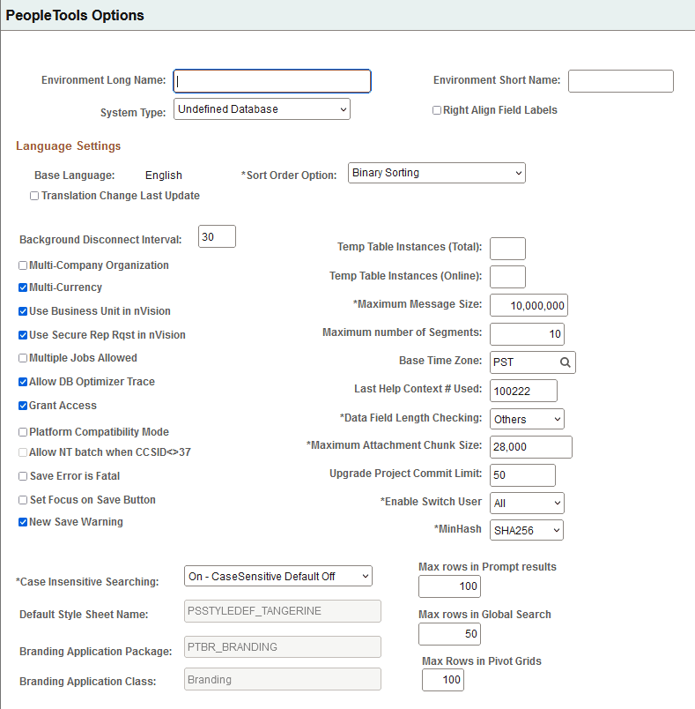Screen dimensions: 695x709
Task: Disable New Save Warning
Action: pos(22,522)
